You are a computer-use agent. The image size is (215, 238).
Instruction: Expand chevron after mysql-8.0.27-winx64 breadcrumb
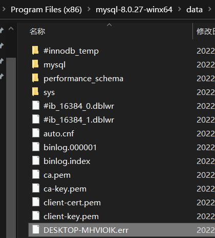point(180,9)
